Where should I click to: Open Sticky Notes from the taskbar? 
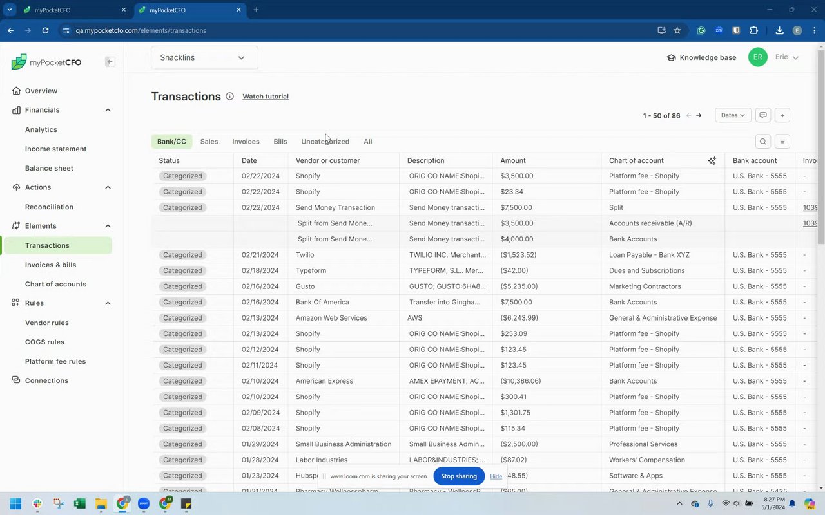point(186,503)
